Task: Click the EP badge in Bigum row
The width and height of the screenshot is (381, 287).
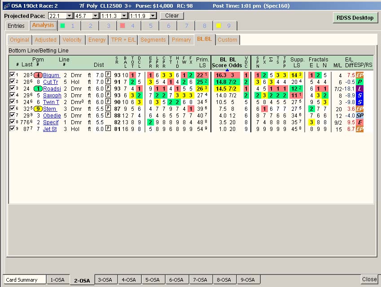Action: (359, 75)
